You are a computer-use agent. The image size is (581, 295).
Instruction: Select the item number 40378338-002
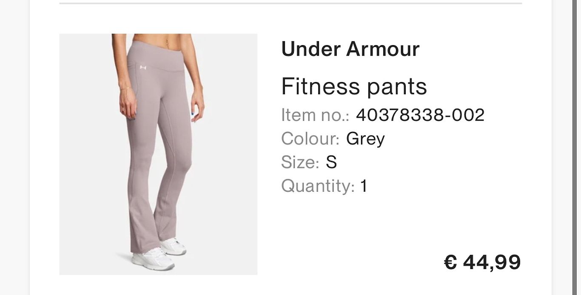[420, 115]
